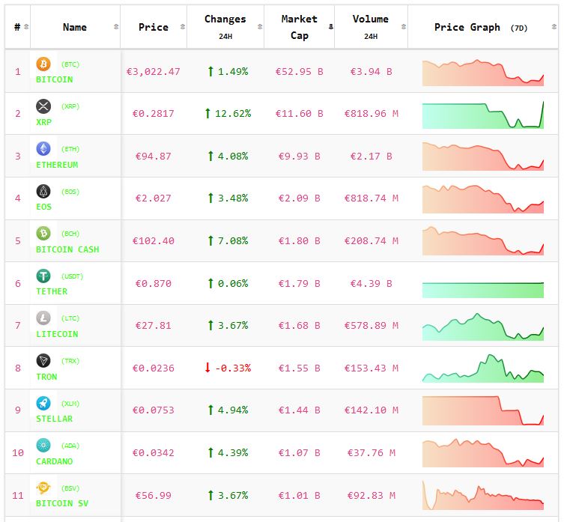Viewport: 564px width, 522px height.
Task: Click the XRP 7-day price graph
Action: 483,115
